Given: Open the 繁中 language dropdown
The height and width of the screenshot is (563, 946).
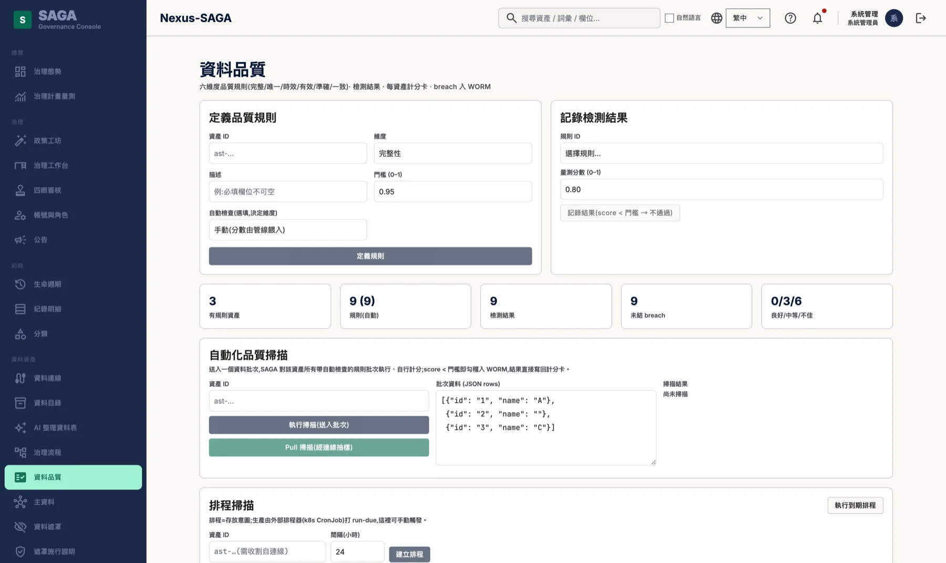Looking at the screenshot, I should (747, 18).
